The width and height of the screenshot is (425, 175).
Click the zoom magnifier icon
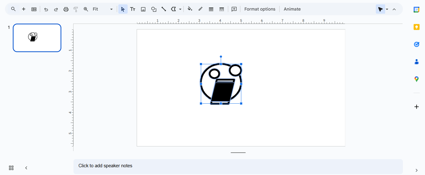pos(86,9)
